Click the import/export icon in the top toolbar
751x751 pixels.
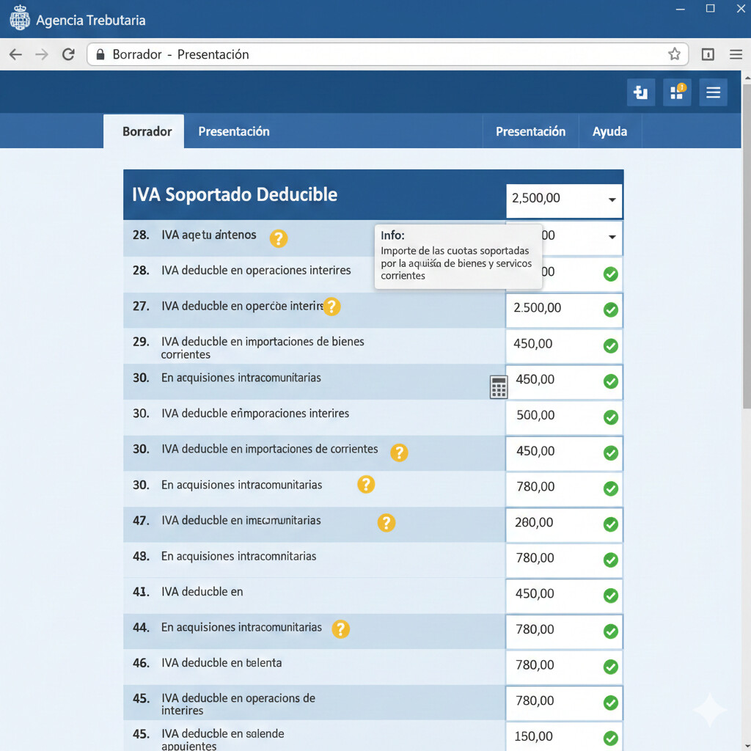[x=640, y=92]
